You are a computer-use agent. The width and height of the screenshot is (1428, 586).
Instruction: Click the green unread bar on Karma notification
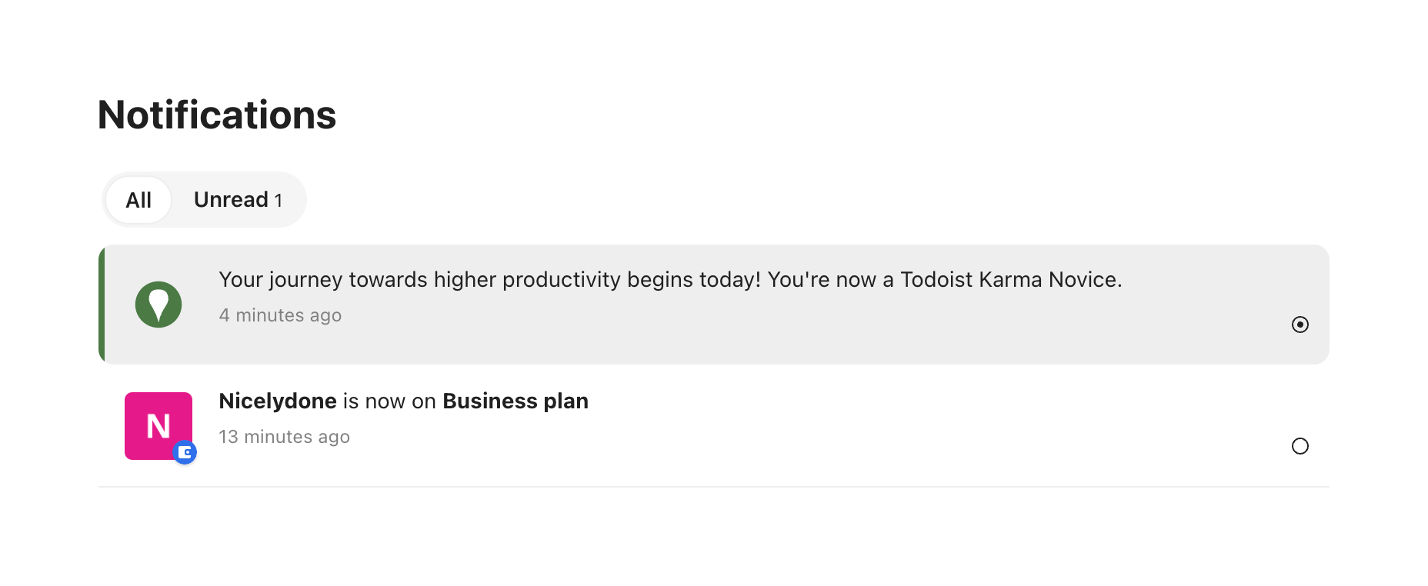102,305
